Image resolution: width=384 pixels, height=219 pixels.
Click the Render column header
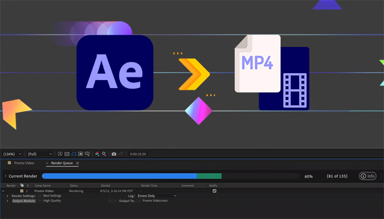click(11, 186)
